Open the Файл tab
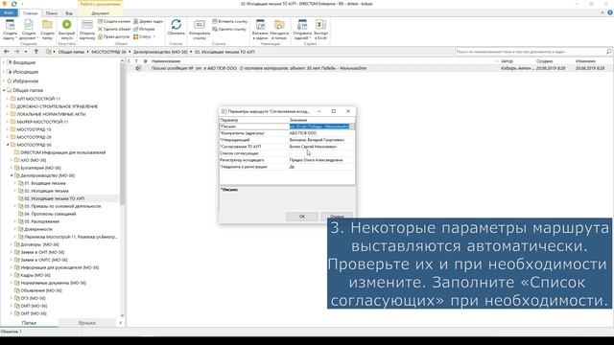The width and height of the screenshot is (614, 345). click(x=9, y=12)
